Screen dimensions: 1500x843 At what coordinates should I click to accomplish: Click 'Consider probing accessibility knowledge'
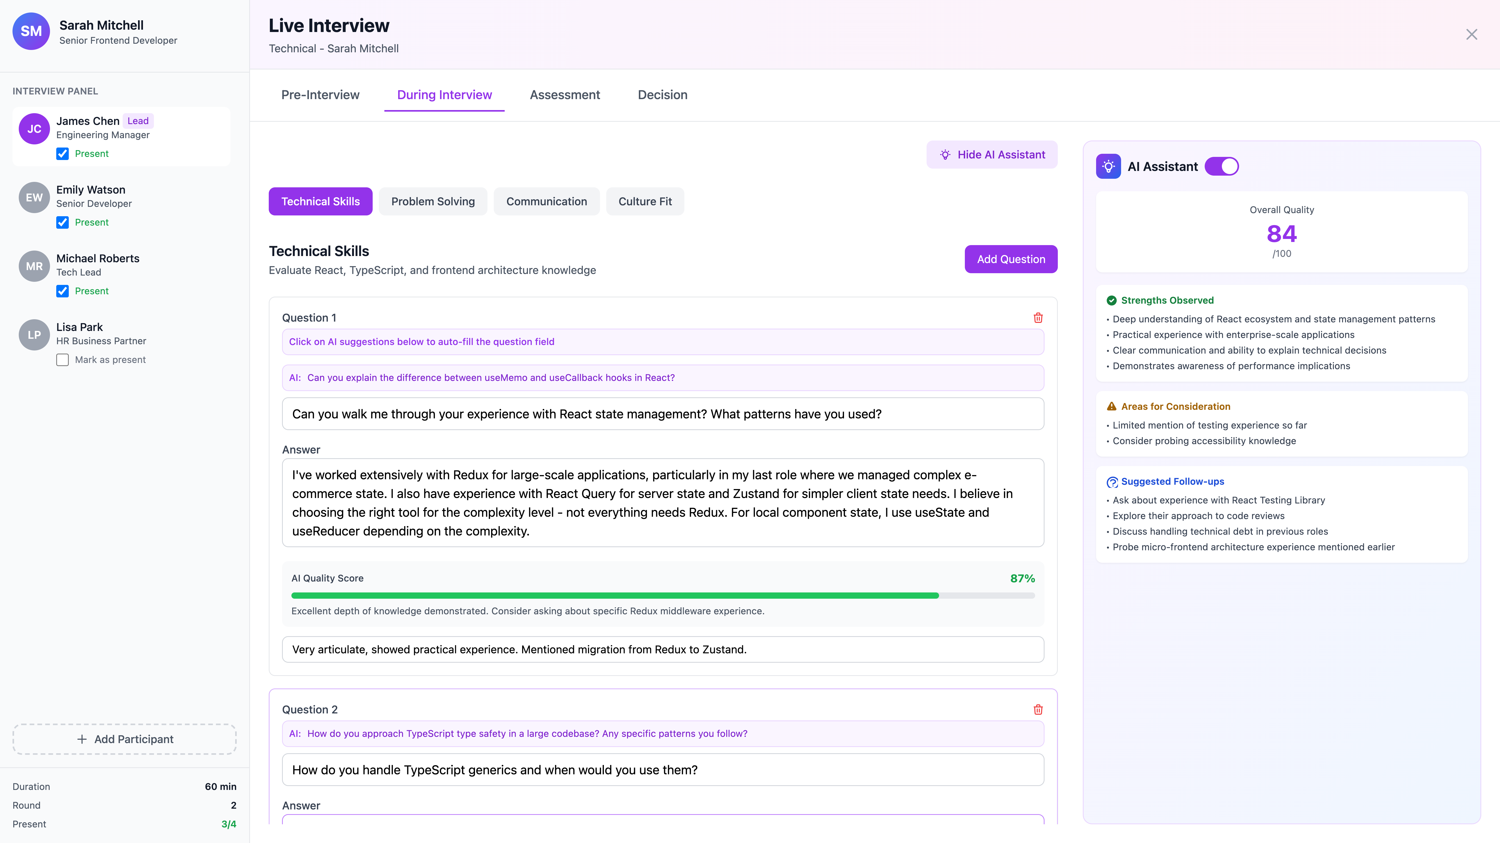point(1204,441)
